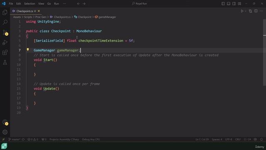Click the VS Code logo icon

coord(4,4)
